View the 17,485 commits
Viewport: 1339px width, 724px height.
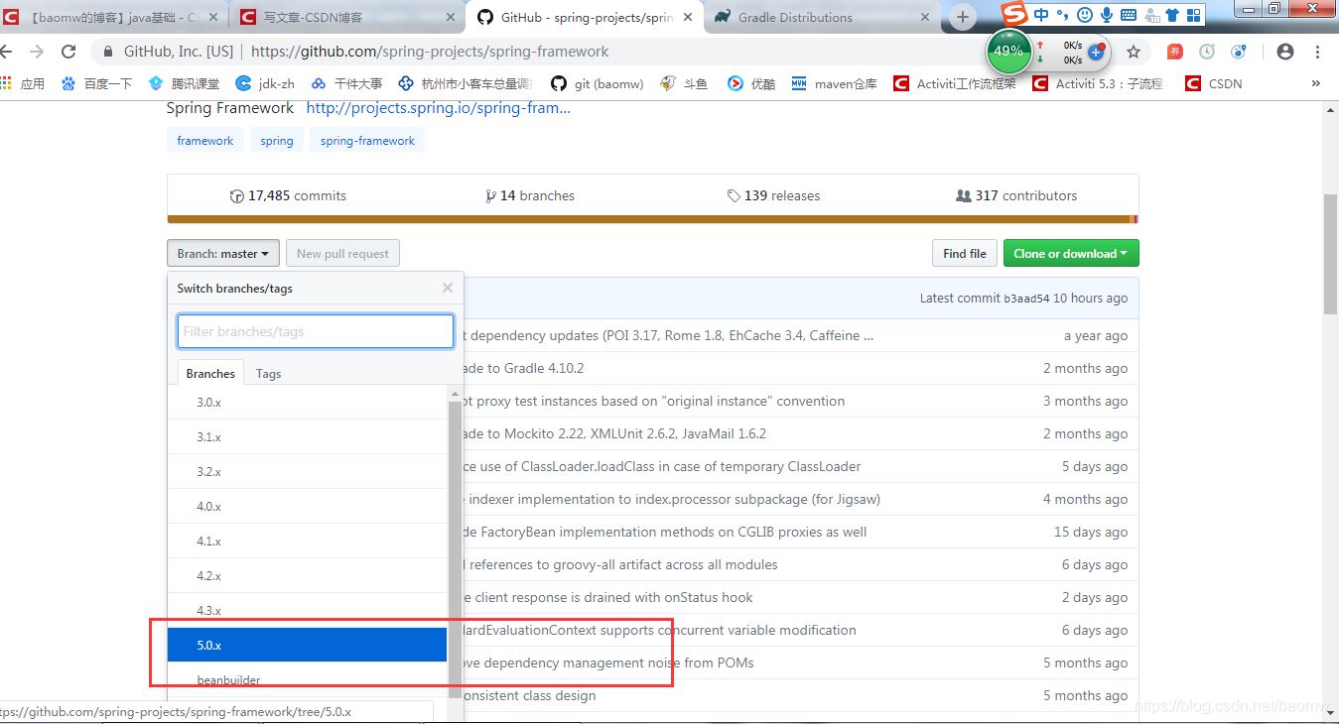(x=288, y=195)
